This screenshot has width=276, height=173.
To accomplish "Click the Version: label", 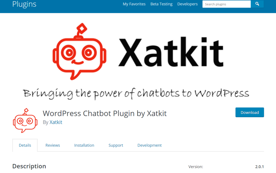I will click(195, 167).
